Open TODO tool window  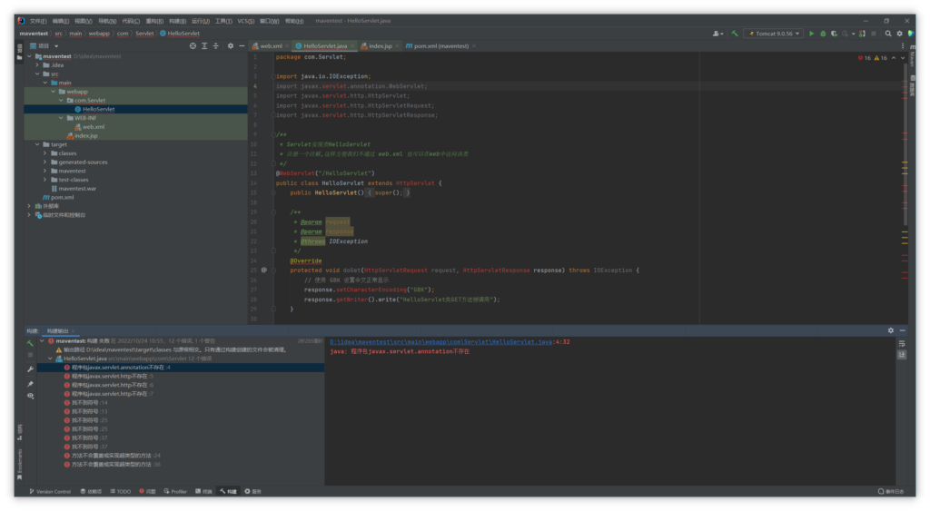click(121, 491)
